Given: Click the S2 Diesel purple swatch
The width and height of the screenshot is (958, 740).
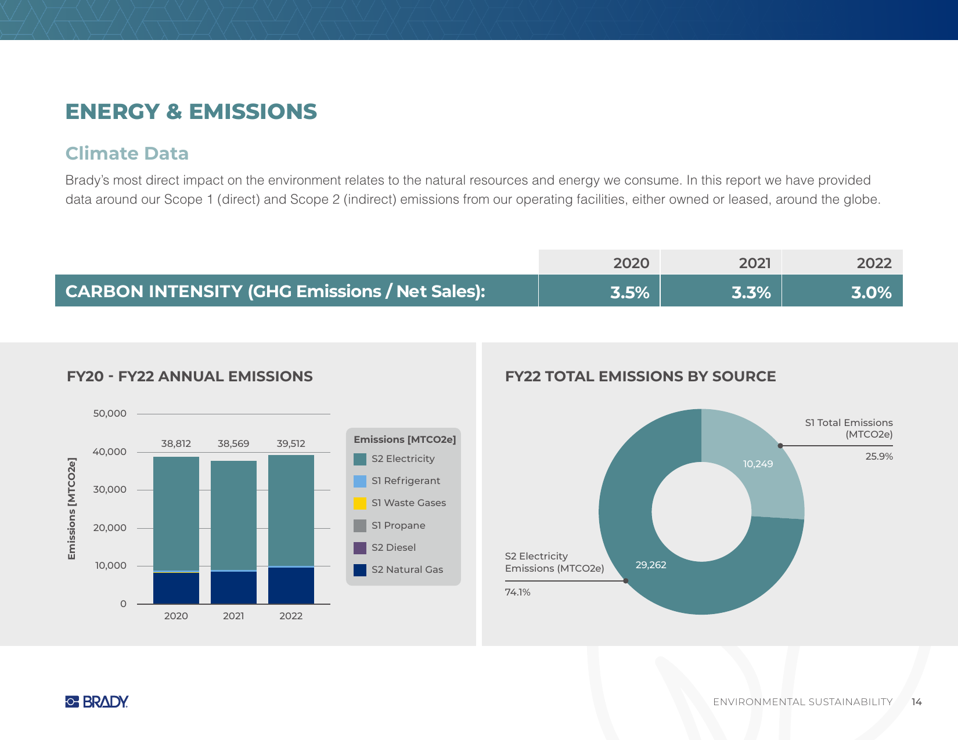Looking at the screenshot, I should tap(360, 548).
